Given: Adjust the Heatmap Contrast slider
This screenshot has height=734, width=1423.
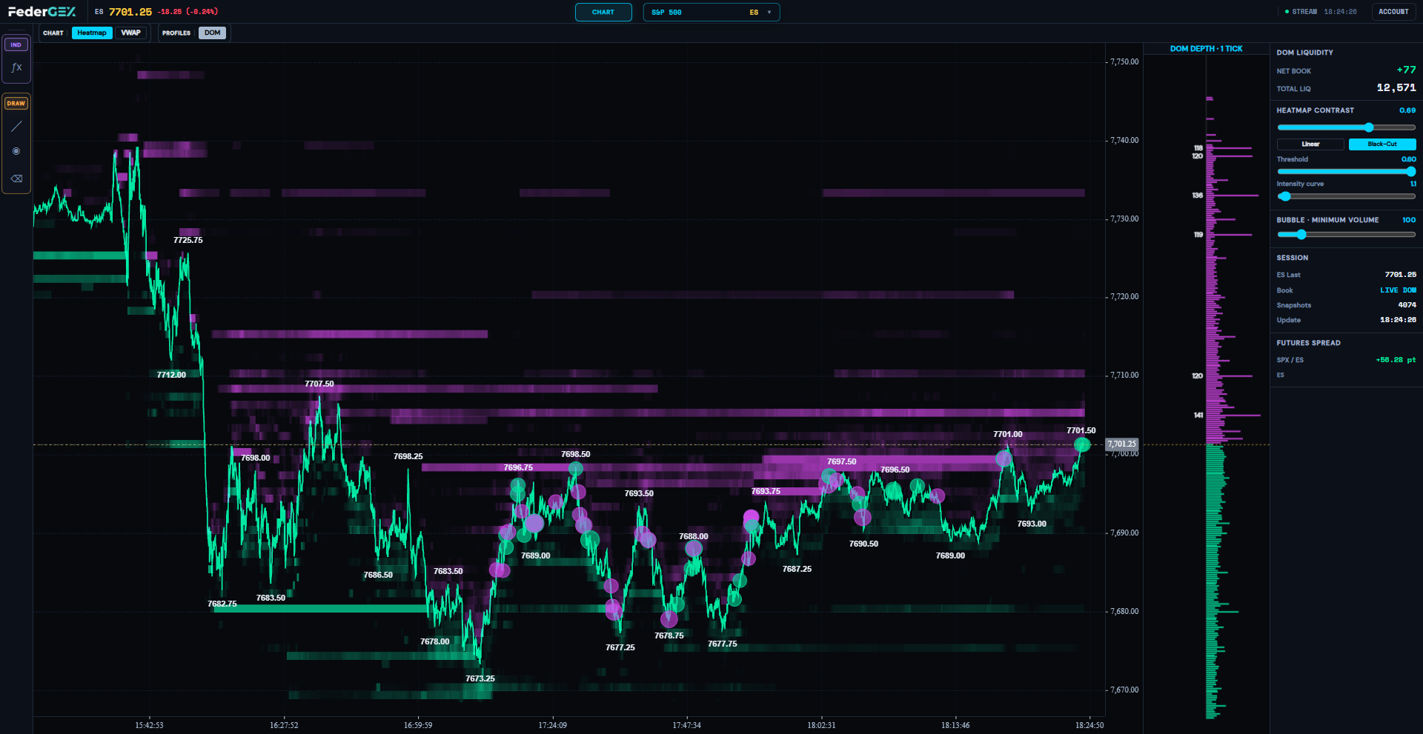Looking at the screenshot, I should coord(1346,127).
